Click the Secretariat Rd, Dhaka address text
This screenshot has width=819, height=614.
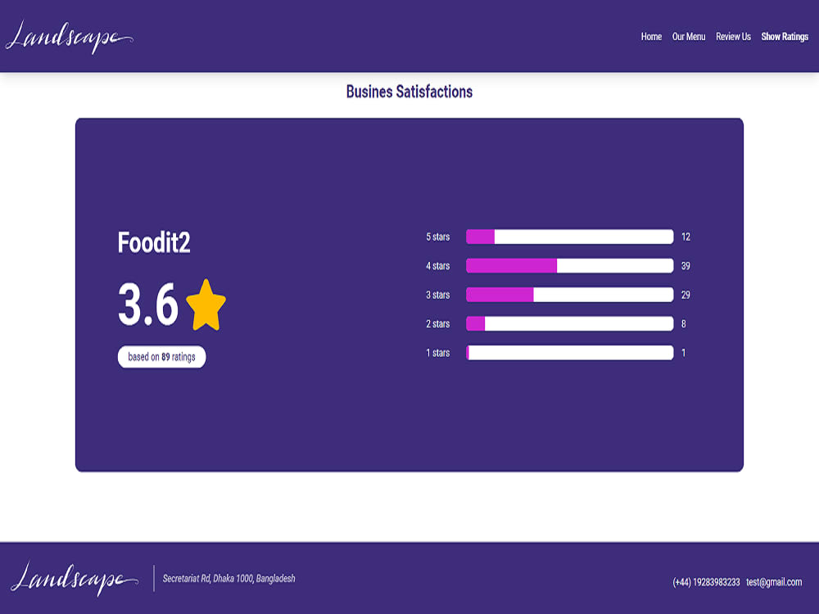point(229,579)
